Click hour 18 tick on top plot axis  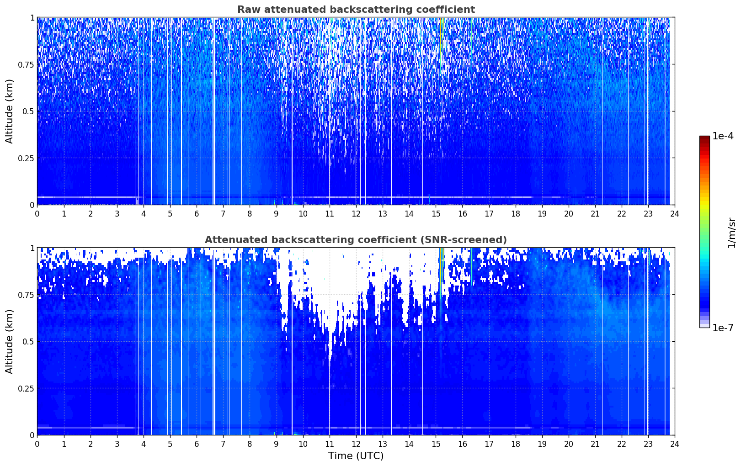coord(516,214)
